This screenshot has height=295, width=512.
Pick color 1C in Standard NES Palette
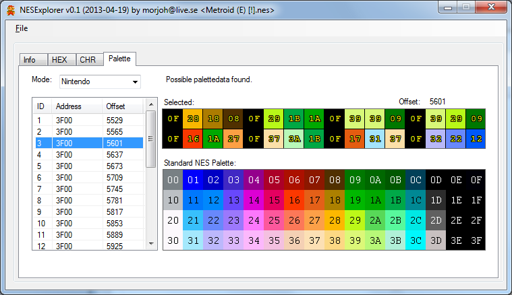tap(416, 200)
